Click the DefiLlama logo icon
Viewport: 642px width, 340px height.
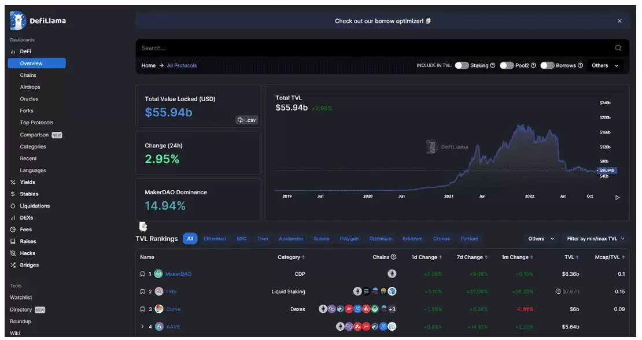(x=17, y=21)
